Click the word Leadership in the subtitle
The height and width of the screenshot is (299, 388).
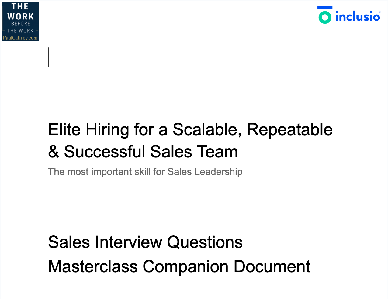218,172
